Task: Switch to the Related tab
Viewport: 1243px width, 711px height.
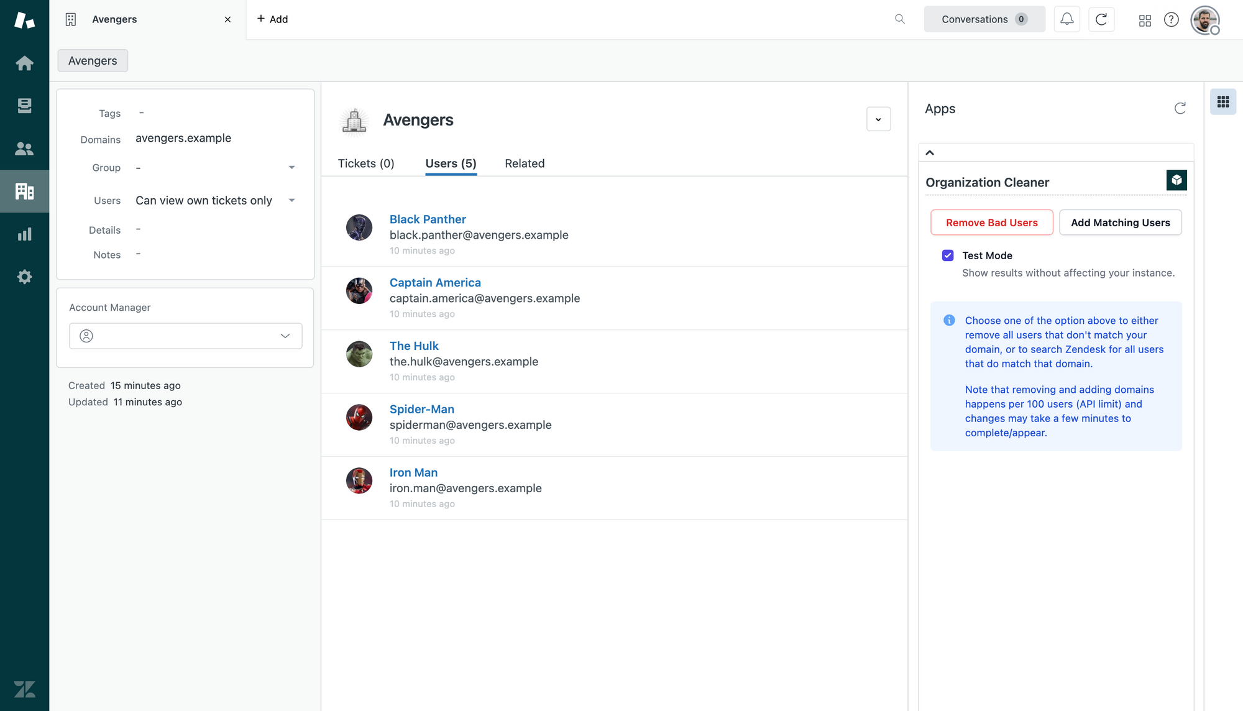Action: click(525, 163)
